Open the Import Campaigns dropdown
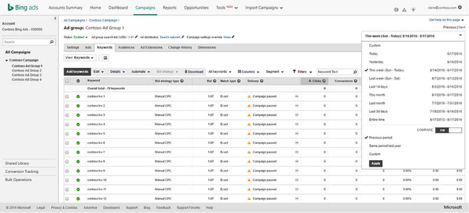This screenshot has width=469, height=213. [x=265, y=8]
